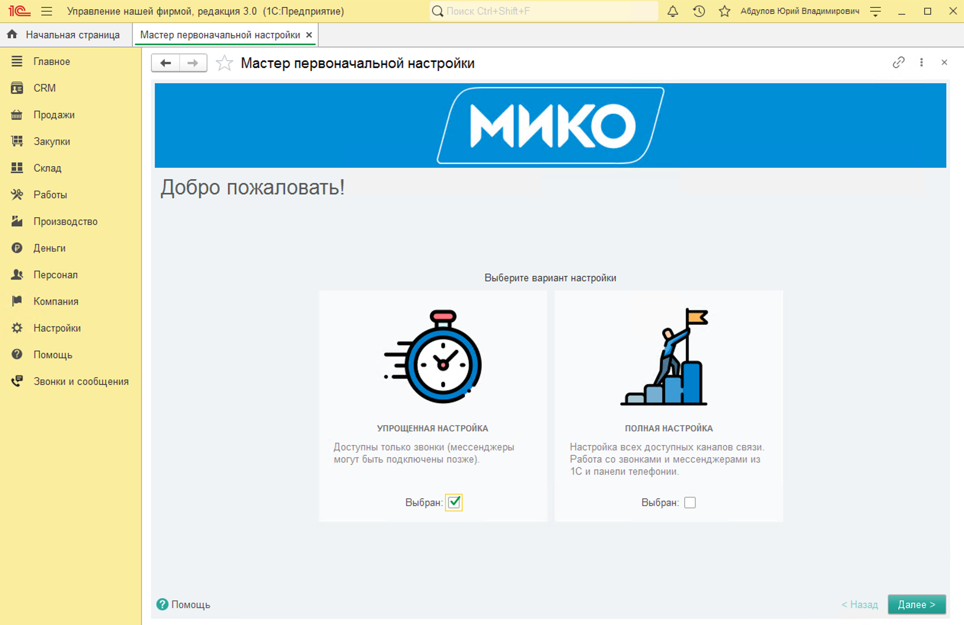Open the hamburger main menu

click(47, 11)
